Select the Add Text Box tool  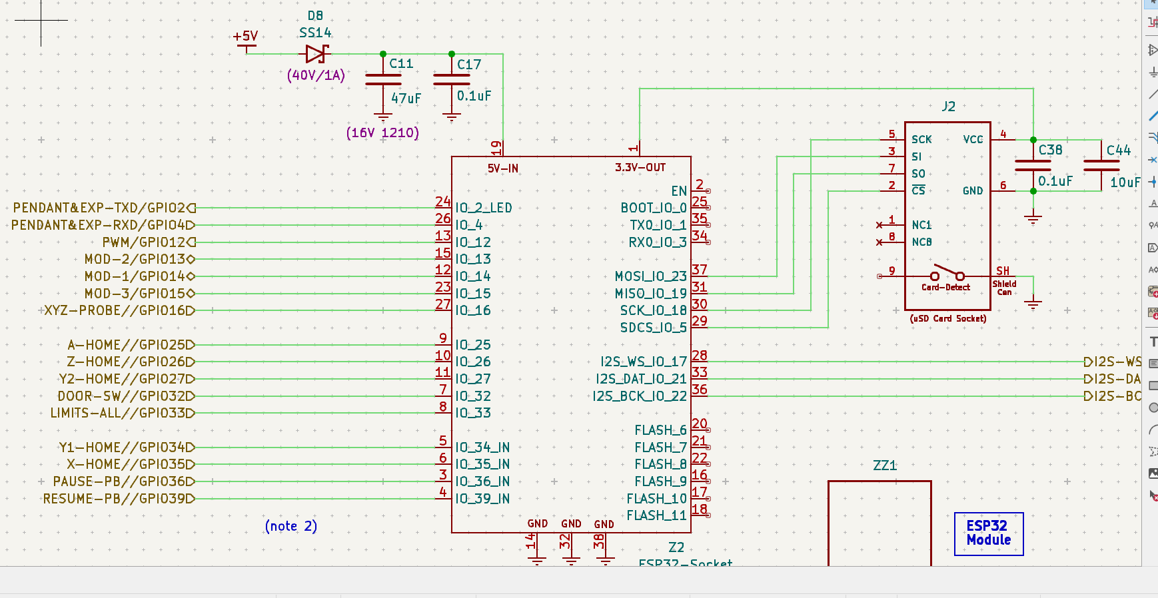(1153, 364)
